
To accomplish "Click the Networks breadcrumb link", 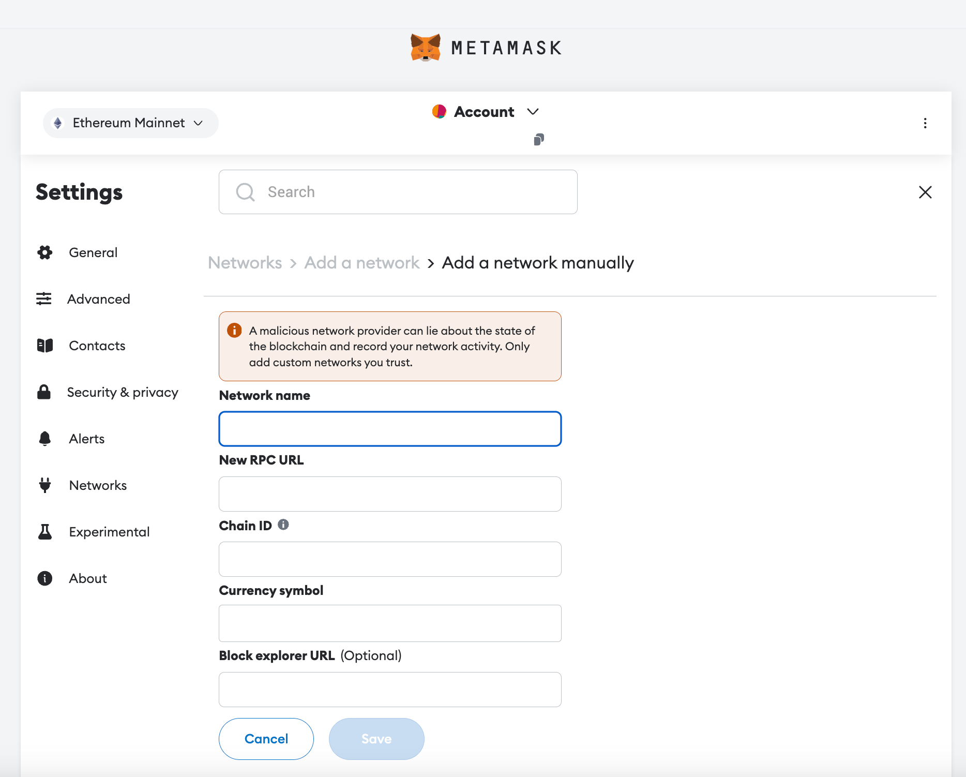I will coord(245,263).
